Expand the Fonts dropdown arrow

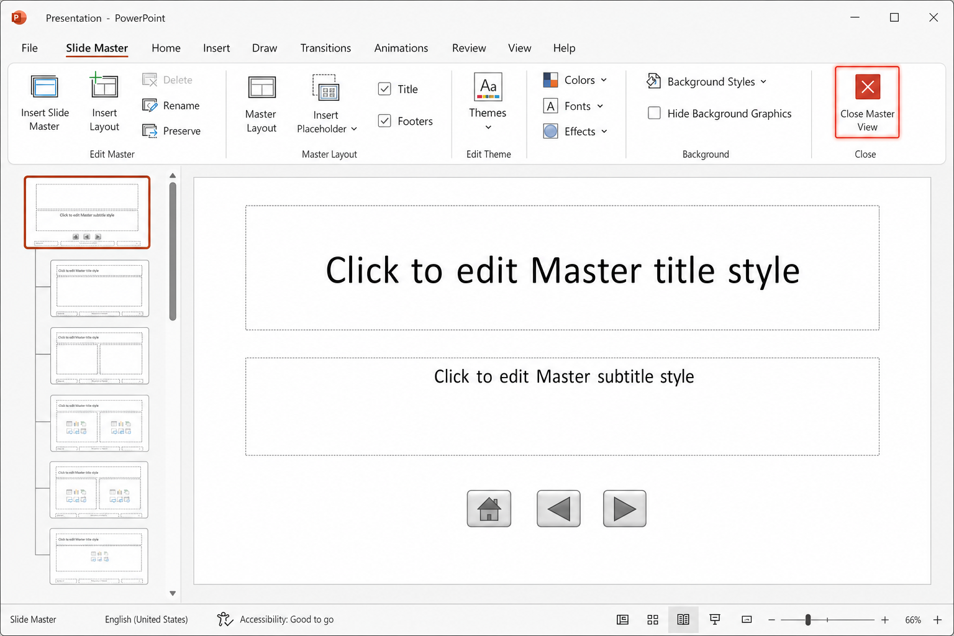tap(600, 106)
